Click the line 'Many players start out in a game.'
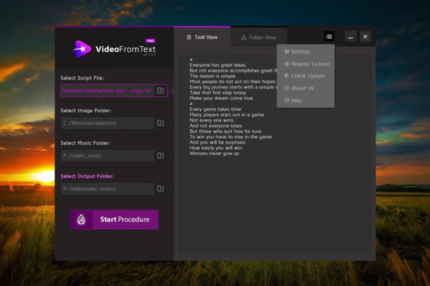This screenshot has width=430, height=286. click(227, 115)
